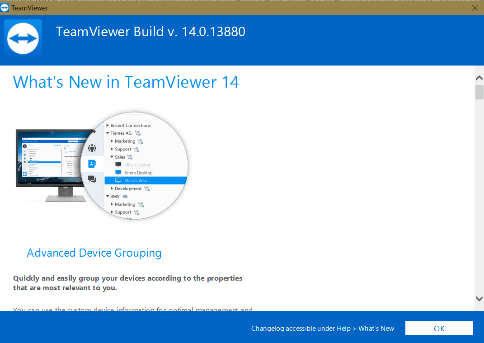
Task: Click the vertical scrollbar thumb
Action: tap(479, 92)
